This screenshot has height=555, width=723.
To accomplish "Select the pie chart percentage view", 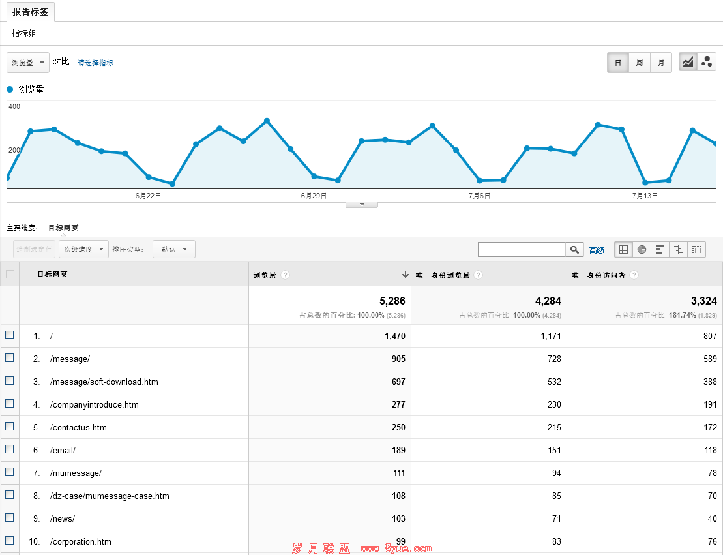I will 642,250.
